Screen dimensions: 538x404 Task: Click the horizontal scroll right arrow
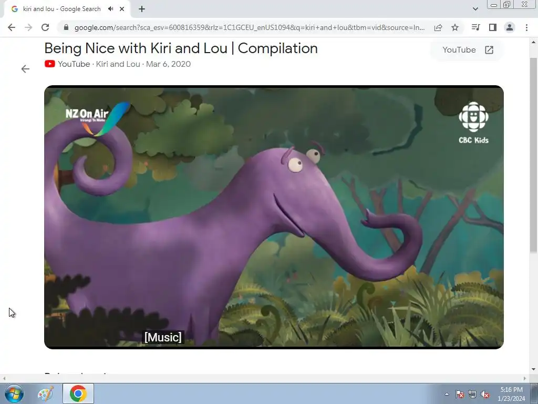(525, 378)
